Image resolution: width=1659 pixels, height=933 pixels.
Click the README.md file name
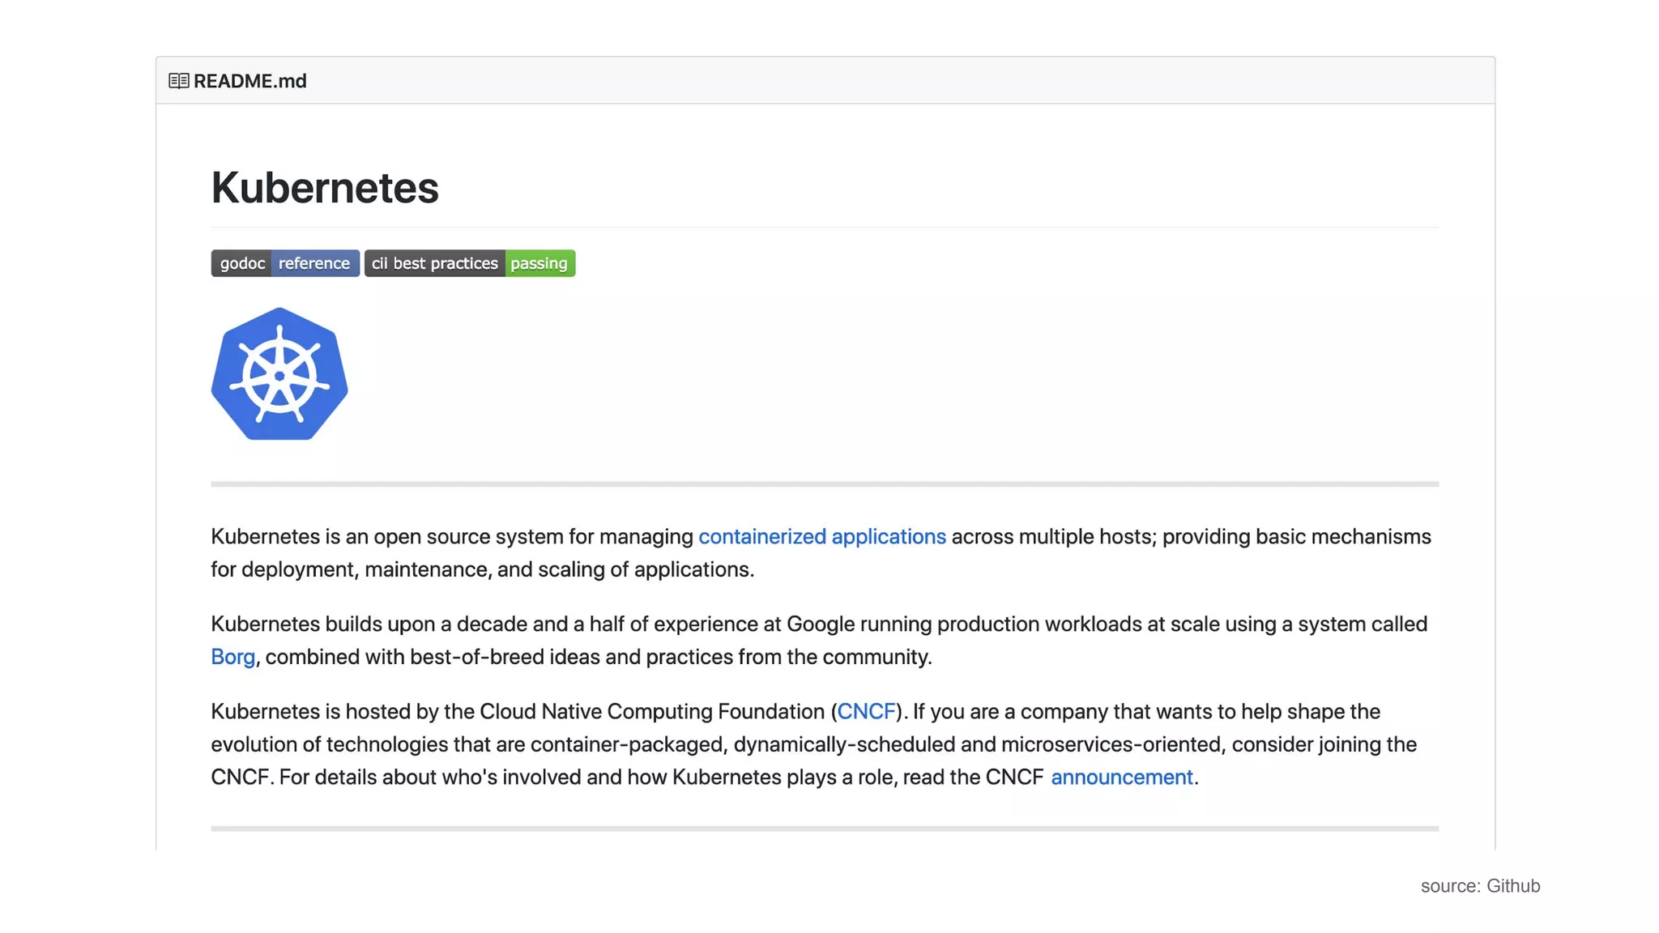[249, 81]
